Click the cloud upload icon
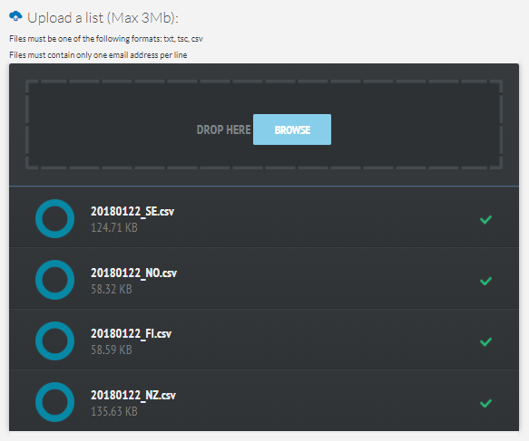Image resolution: width=529 pixels, height=441 pixels. coord(15,16)
